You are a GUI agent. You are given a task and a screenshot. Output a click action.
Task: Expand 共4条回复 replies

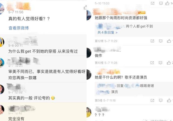pyautogui.click(x=107, y=32)
